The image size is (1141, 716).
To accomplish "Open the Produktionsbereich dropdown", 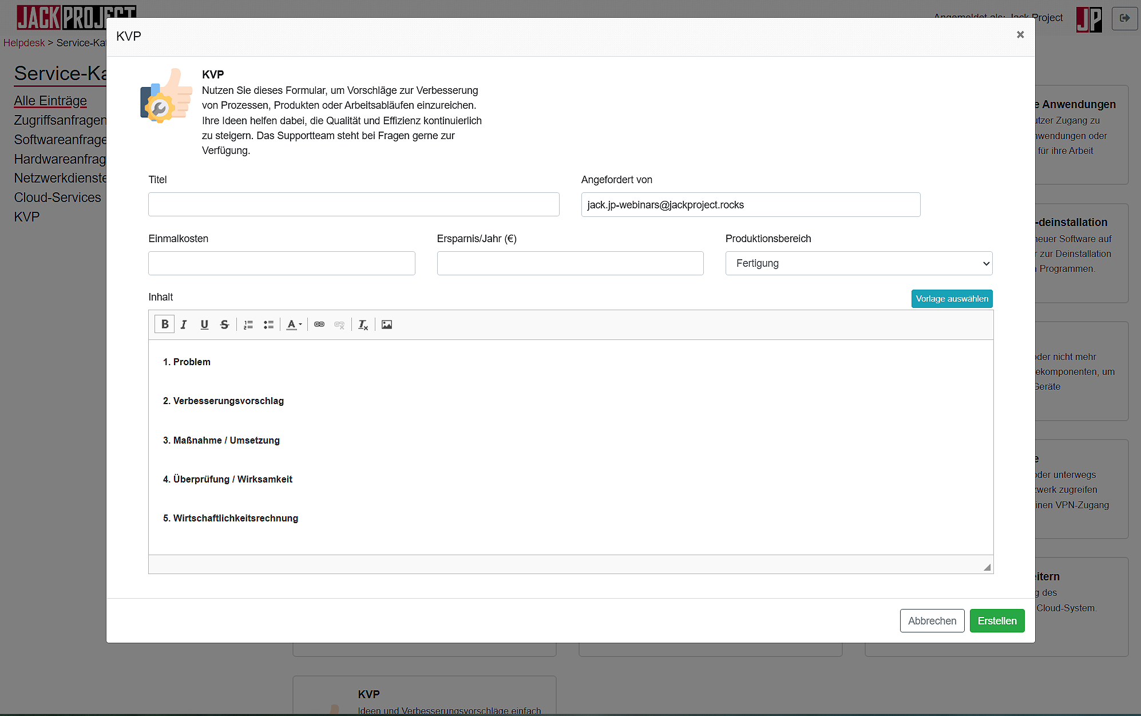I will (858, 263).
